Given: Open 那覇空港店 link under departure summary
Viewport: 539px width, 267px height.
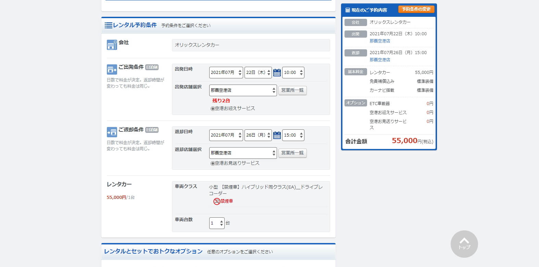Looking at the screenshot, I should click(380, 41).
